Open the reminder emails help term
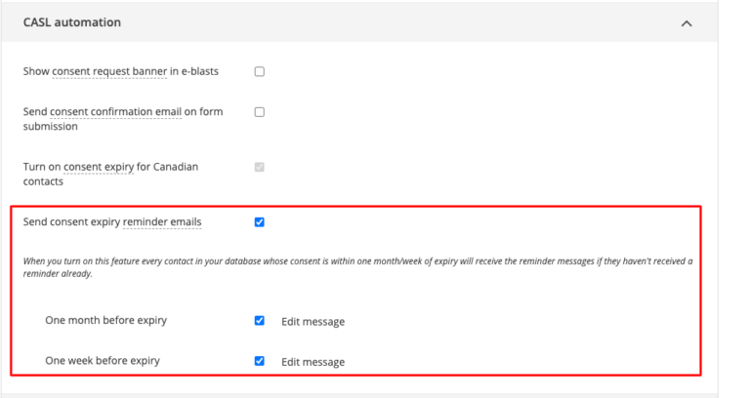The height and width of the screenshot is (398, 750). point(162,221)
